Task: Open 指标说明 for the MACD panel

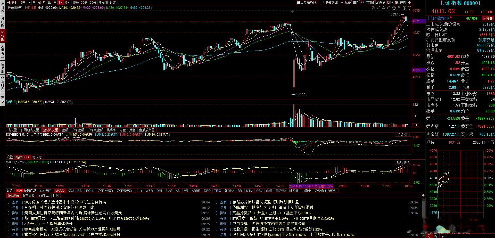Action: tap(403, 162)
